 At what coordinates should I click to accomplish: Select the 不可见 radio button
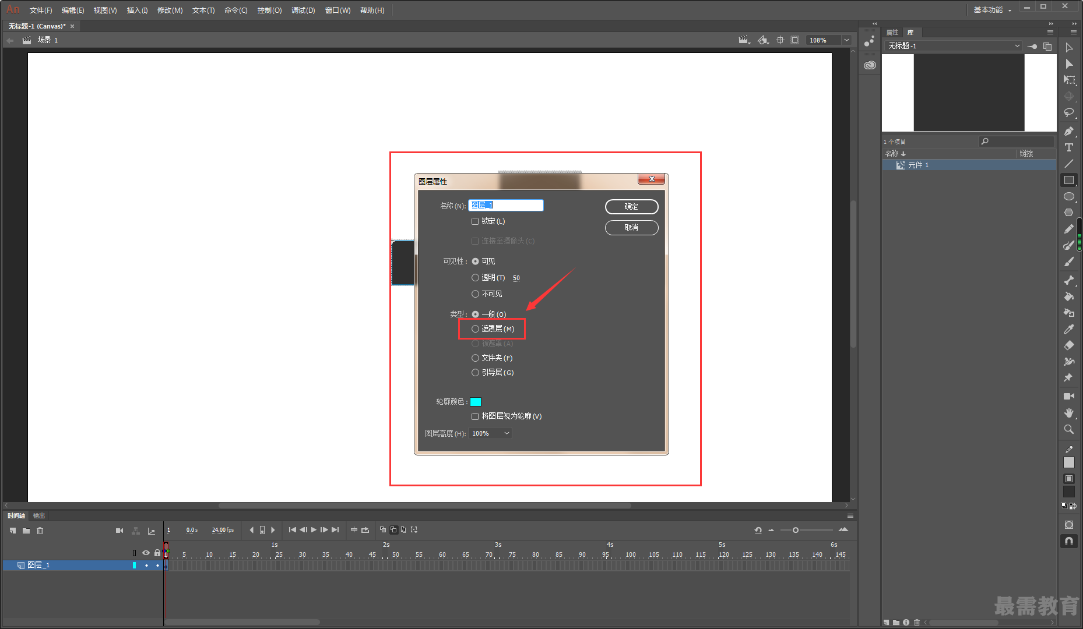coord(475,294)
